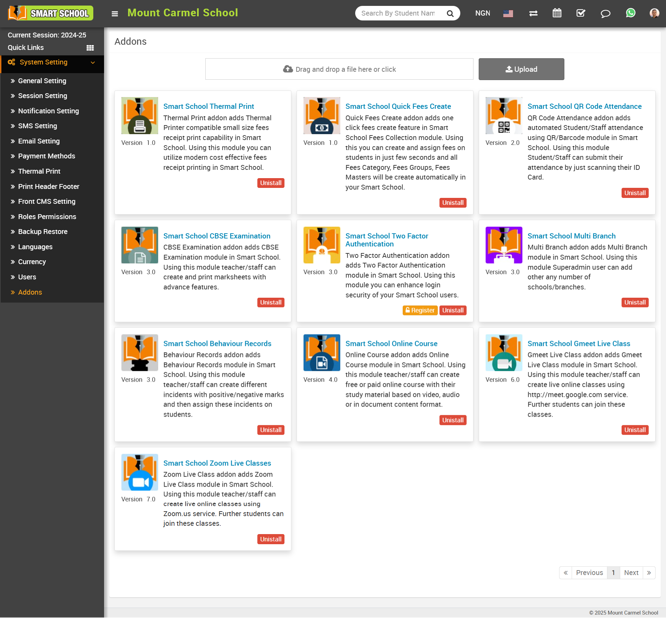Image resolution: width=666 pixels, height=618 pixels.
Task: Click the WhatsApp icon in header
Action: tap(630, 13)
